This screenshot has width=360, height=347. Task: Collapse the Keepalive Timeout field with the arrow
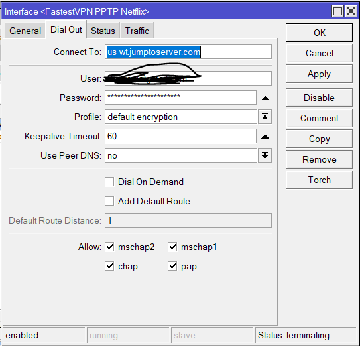pyautogui.click(x=265, y=137)
